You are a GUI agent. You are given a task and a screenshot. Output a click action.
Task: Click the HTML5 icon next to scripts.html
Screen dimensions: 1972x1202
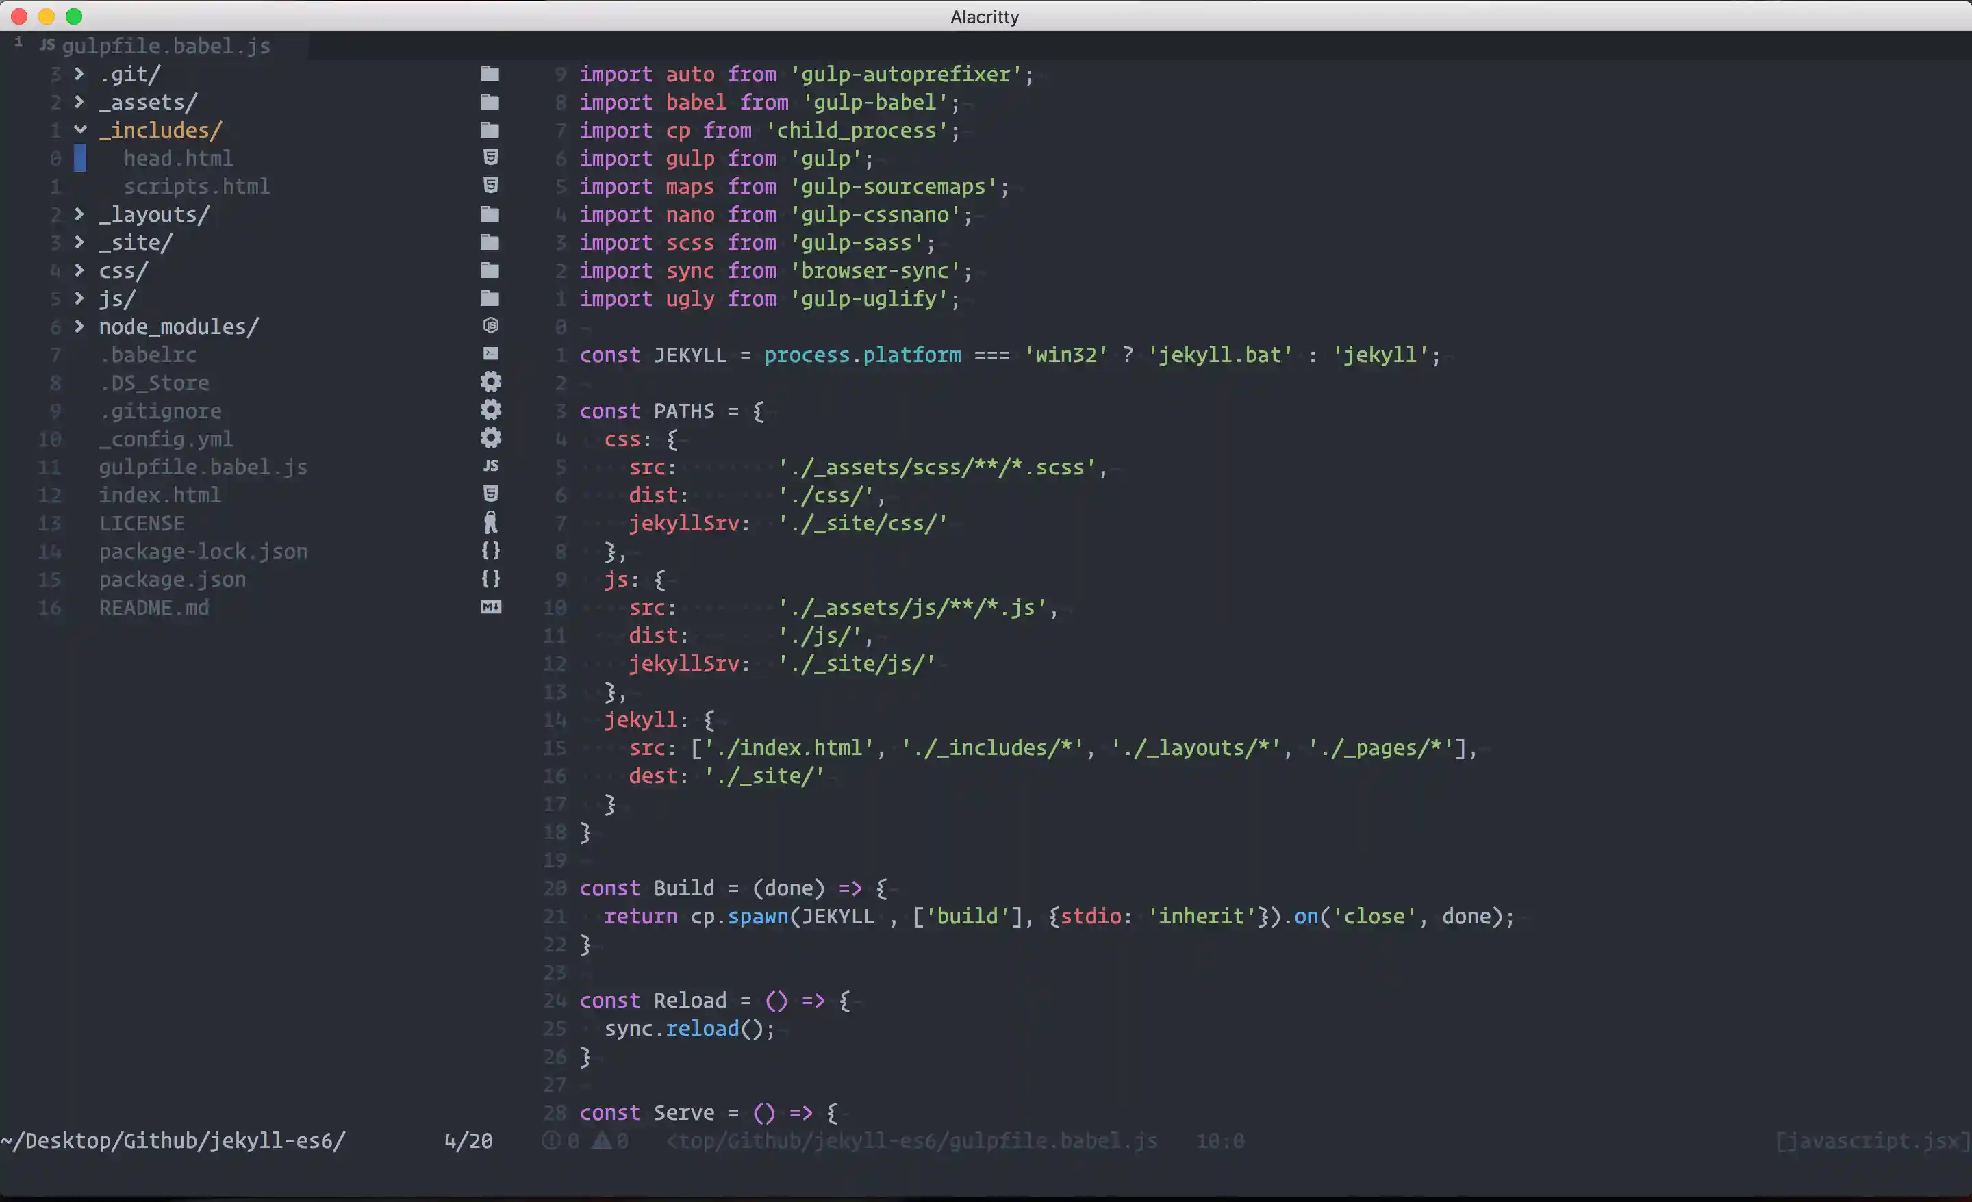point(490,186)
